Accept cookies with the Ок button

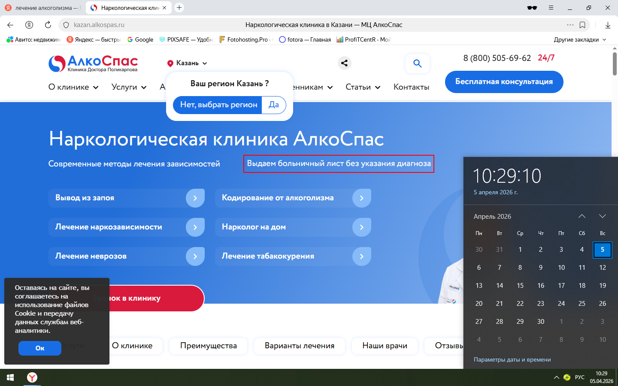coord(40,348)
